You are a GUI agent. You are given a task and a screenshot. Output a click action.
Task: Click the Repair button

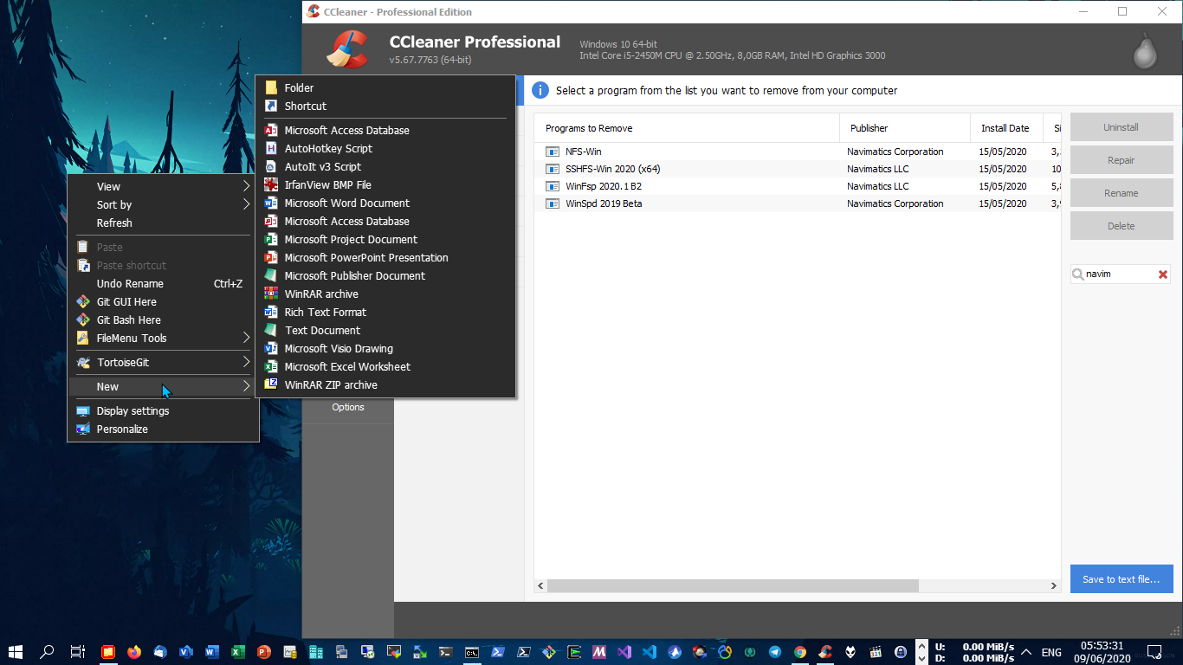[1122, 160]
